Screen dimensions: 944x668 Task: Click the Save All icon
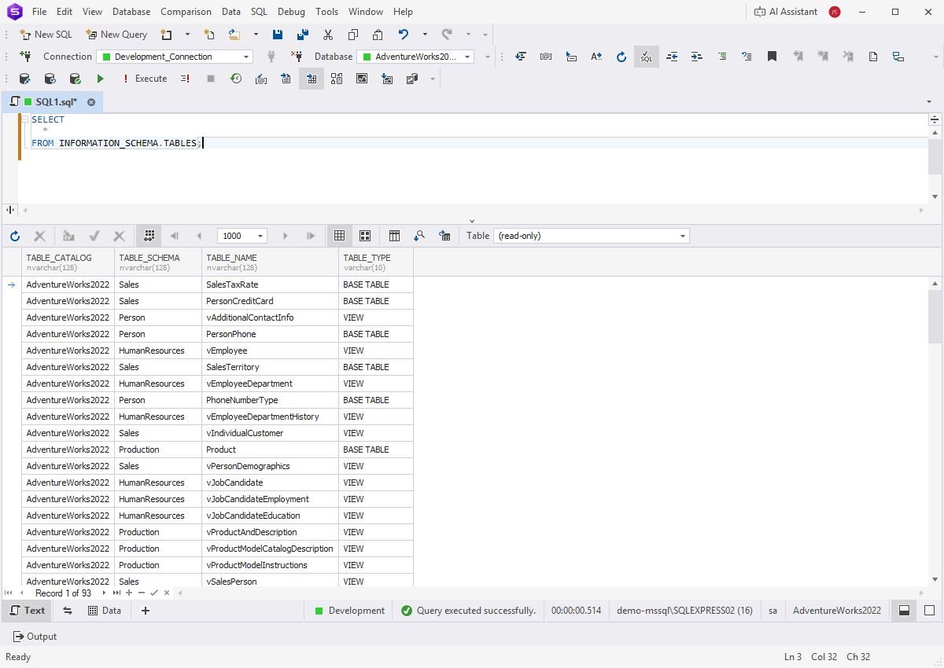click(x=303, y=35)
